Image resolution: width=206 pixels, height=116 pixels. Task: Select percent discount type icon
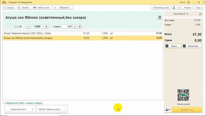click(75, 26)
